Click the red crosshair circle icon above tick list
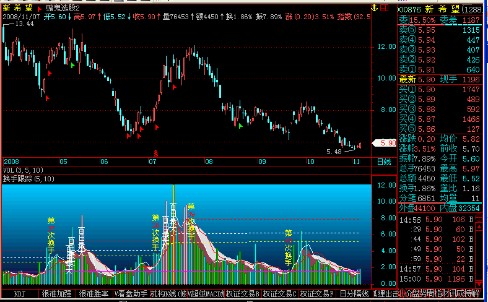The height and width of the screenshot is (302, 488). coord(479,217)
